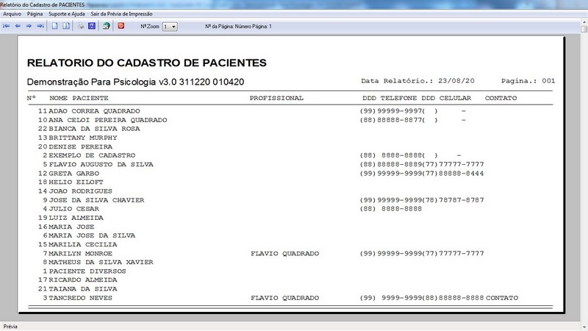
Task: Click NOME PACIENTE column header
Action: tap(79, 98)
